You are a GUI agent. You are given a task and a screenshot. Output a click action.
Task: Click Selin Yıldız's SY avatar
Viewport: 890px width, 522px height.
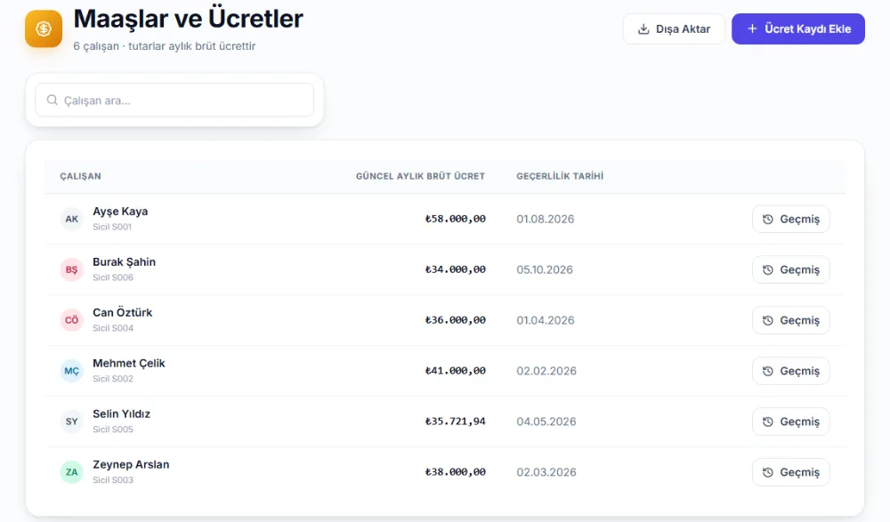[71, 422]
